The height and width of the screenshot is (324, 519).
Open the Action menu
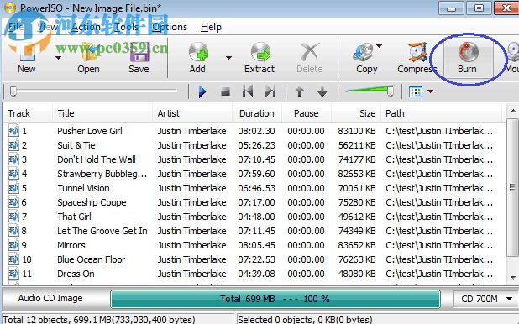[x=86, y=27]
